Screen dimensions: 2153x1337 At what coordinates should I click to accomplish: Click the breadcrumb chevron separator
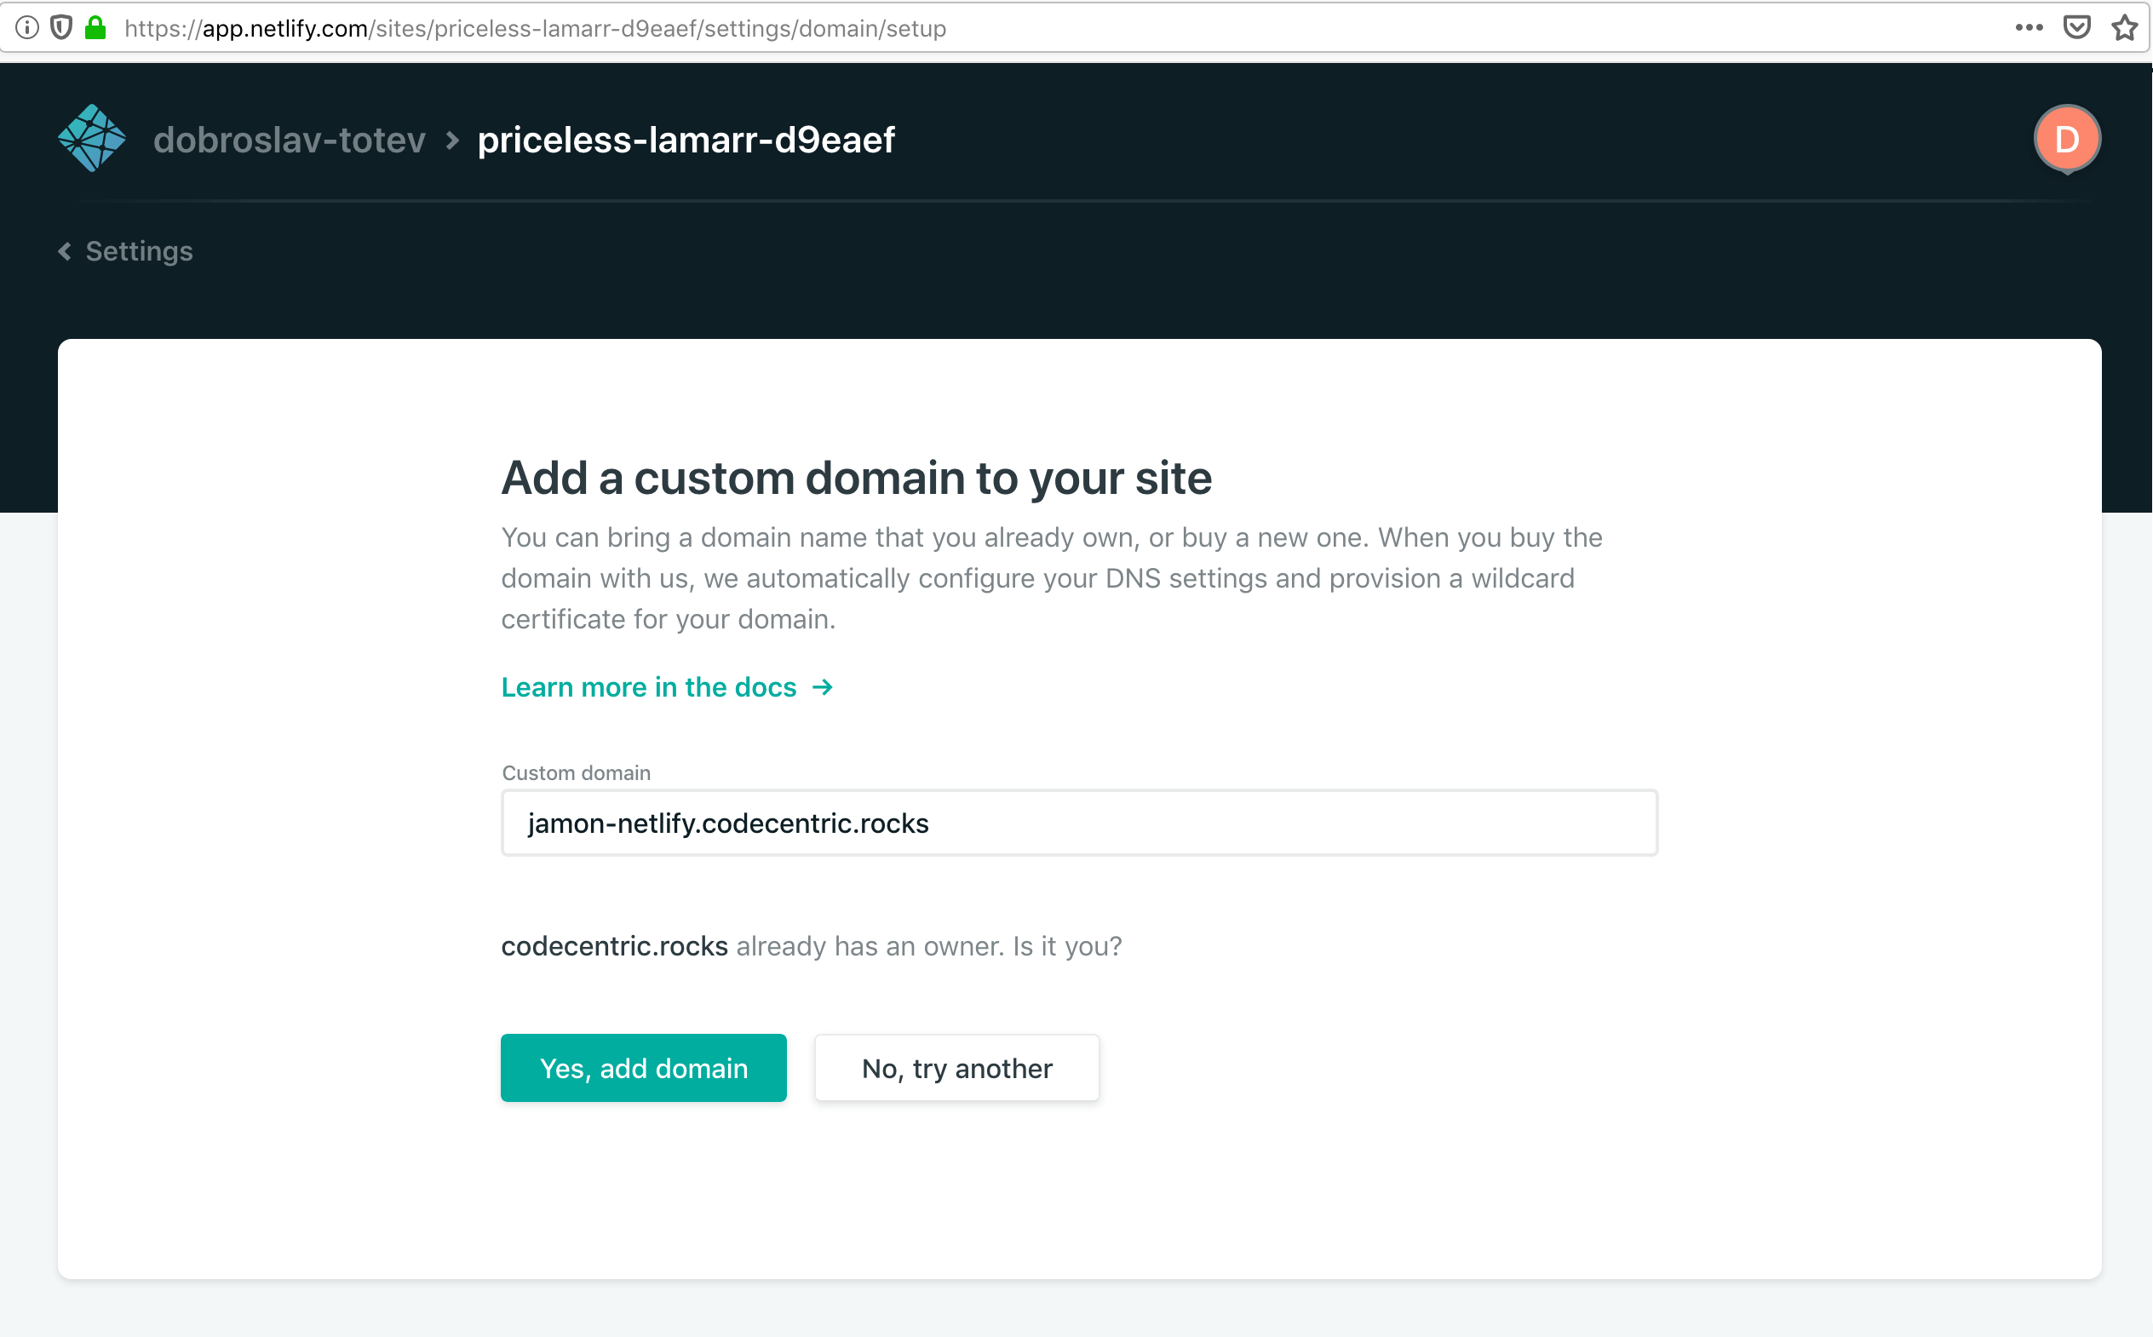pyautogui.click(x=453, y=141)
